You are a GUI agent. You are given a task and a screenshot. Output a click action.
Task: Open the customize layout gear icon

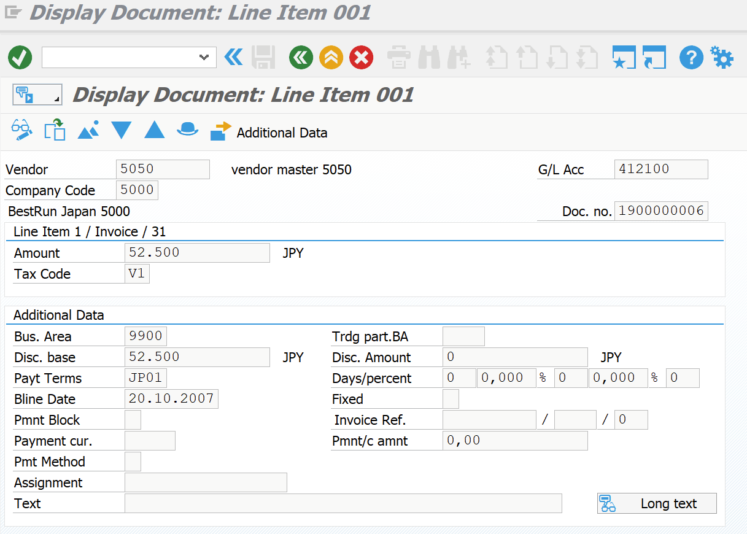click(721, 57)
